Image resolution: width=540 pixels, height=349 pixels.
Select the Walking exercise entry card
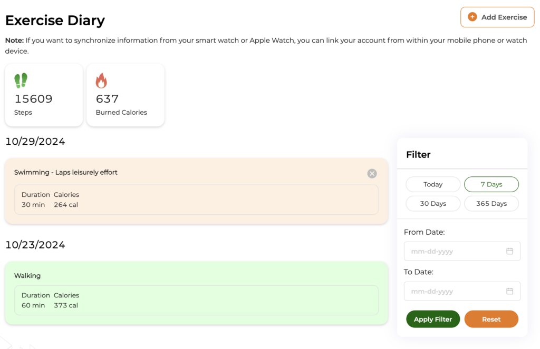pyautogui.click(x=196, y=293)
